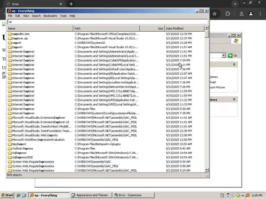Select Microsoft.VisualStudio.TeamArchitect.ModelE… row
This screenshot has width=266, height=199.
[105, 126]
